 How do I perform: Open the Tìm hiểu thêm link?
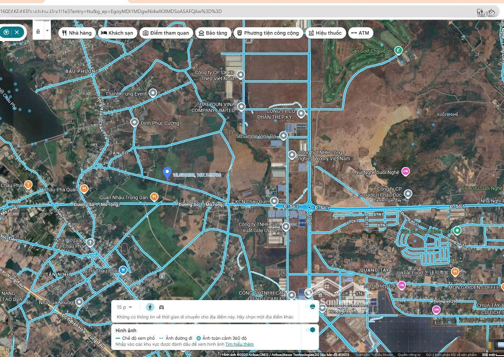pos(239,344)
